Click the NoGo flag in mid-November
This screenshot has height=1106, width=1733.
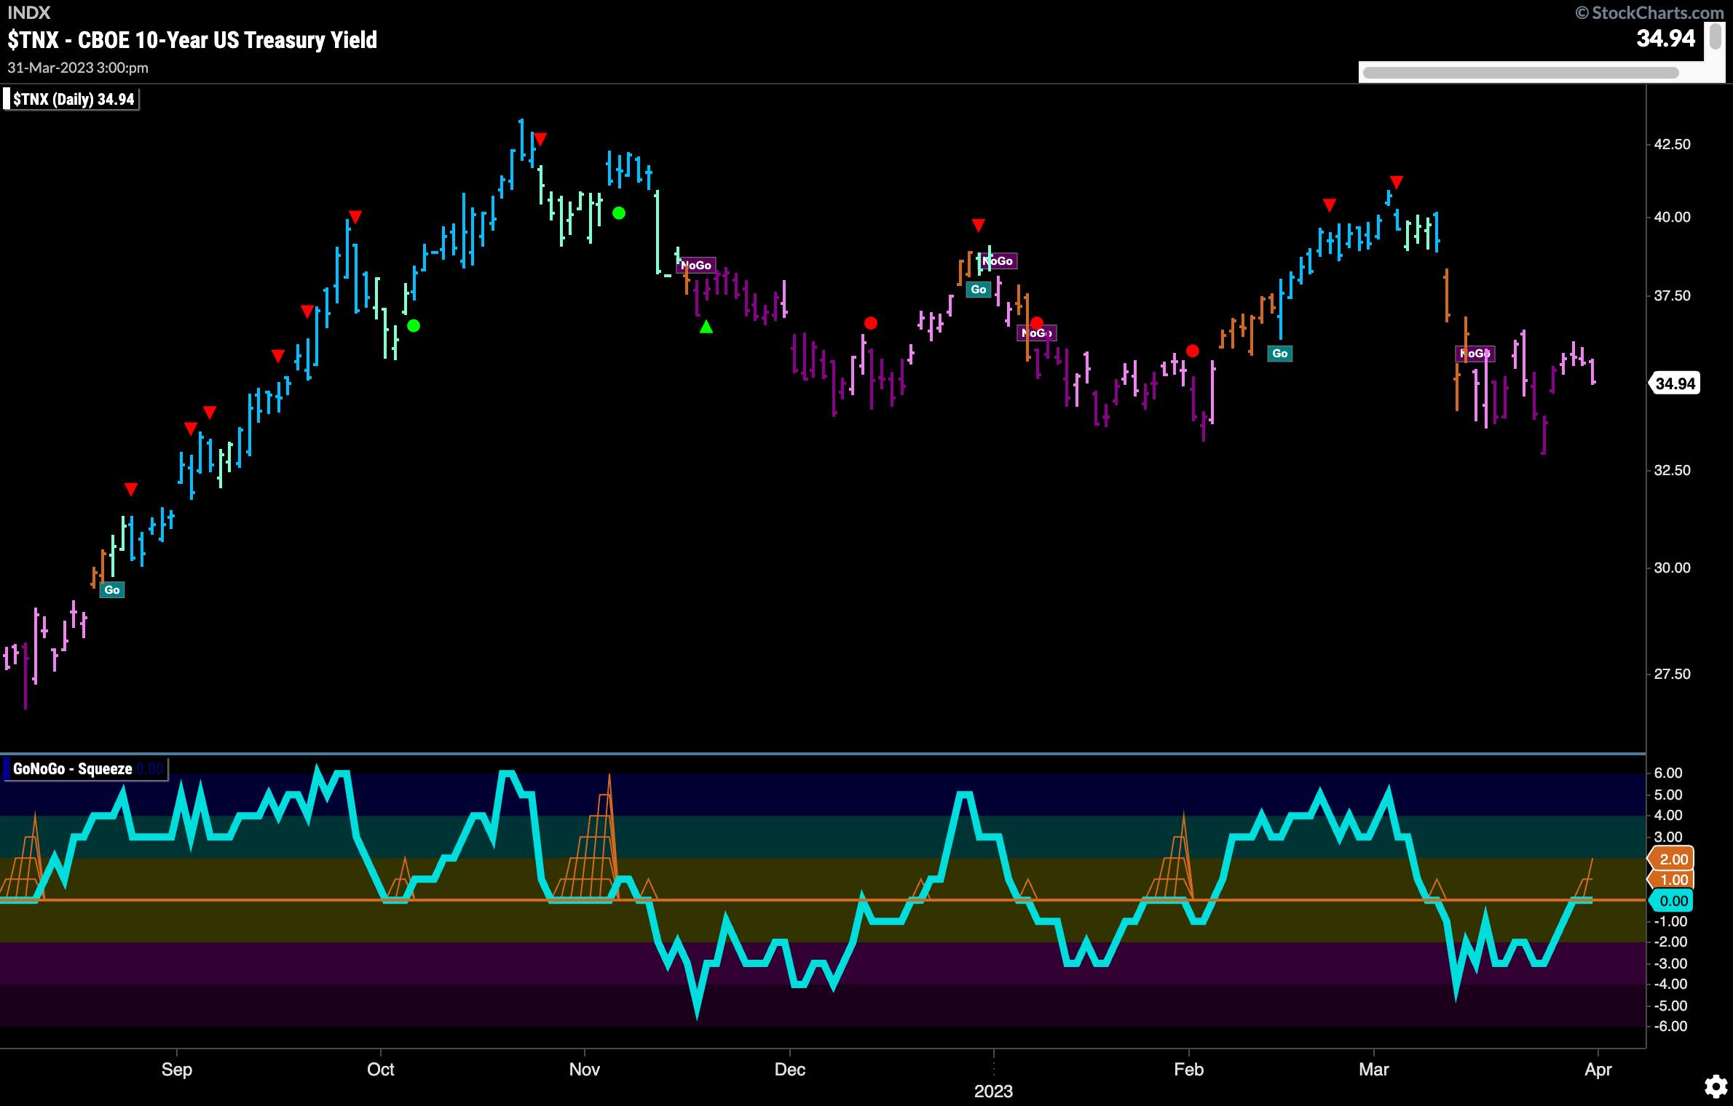pyautogui.click(x=696, y=266)
